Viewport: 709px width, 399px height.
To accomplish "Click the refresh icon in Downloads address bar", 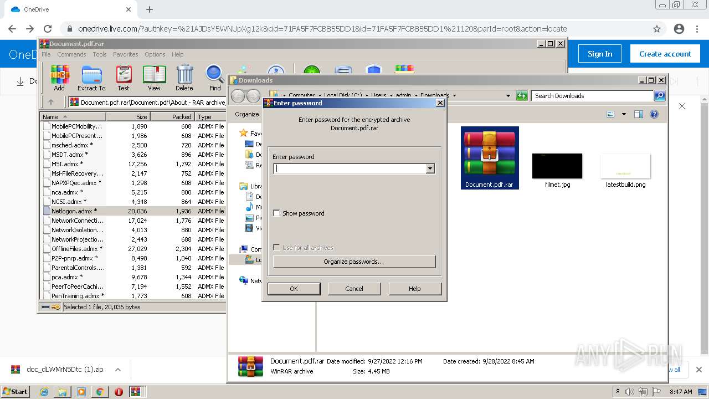I will point(522,96).
